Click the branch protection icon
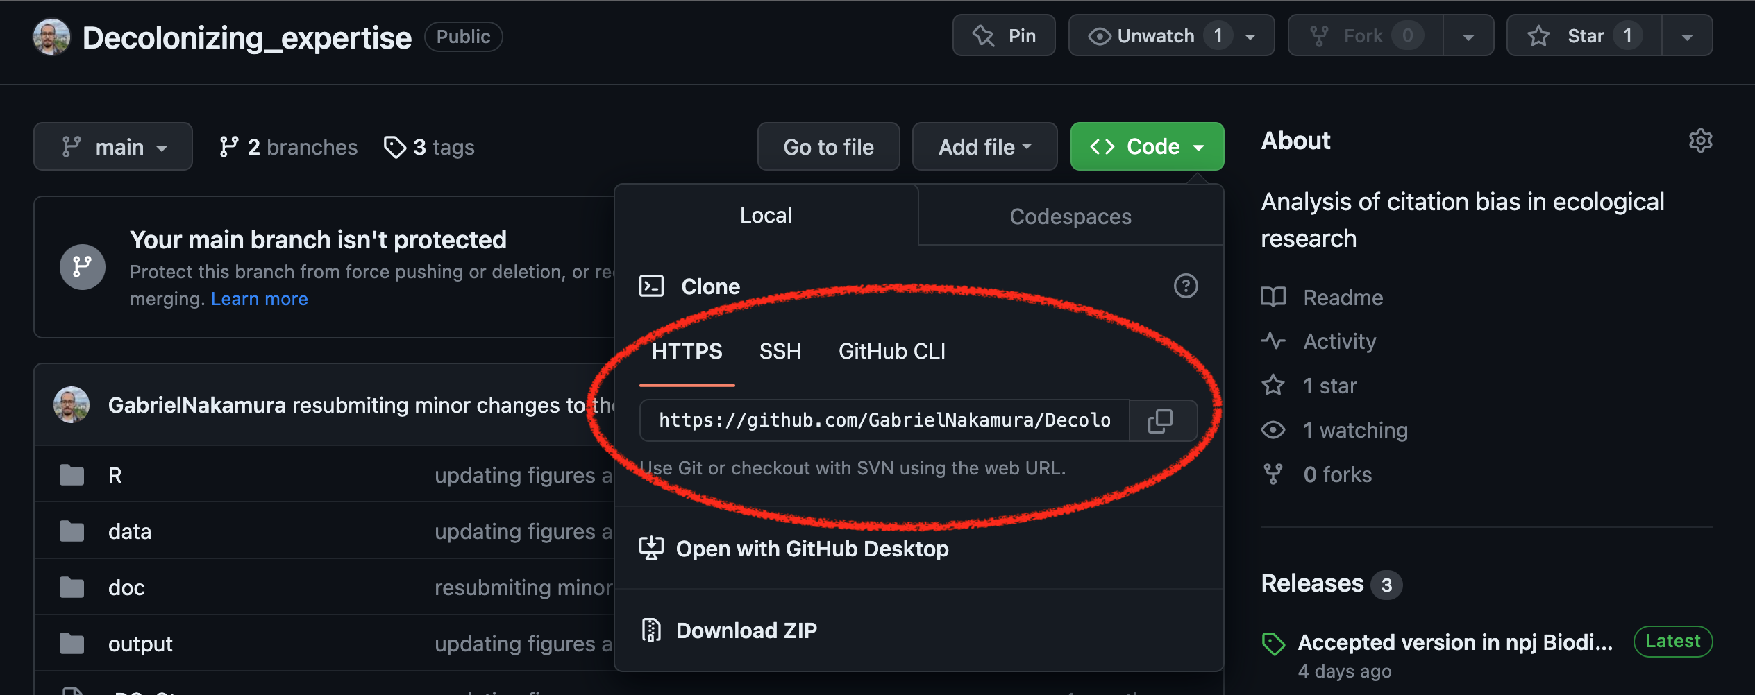This screenshot has height=695, width=1755. [83, 267]
